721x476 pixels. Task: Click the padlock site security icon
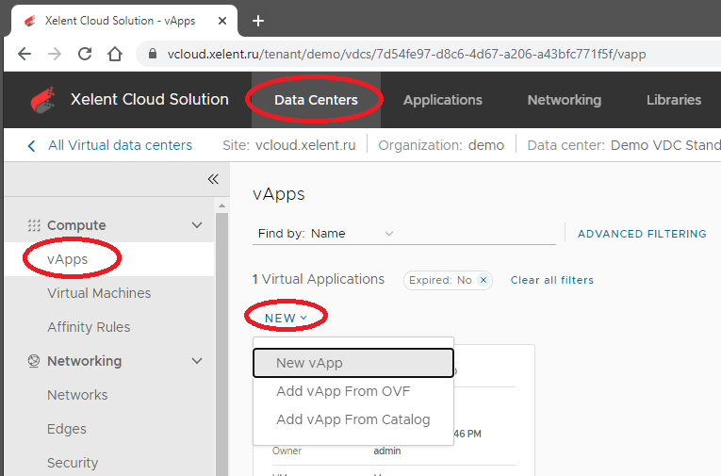click(153, 55)
